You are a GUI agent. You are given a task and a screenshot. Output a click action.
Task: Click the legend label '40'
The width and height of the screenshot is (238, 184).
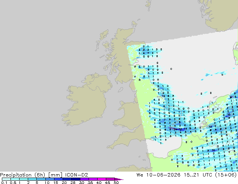(99, 182)
